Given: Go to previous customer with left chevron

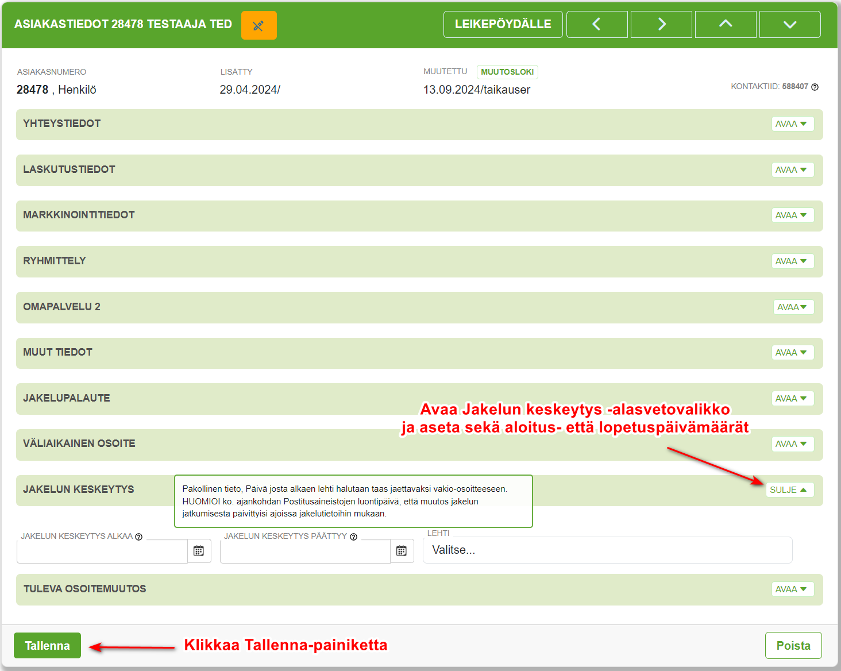Looking at the screenshot, I should tap(597, 24).
